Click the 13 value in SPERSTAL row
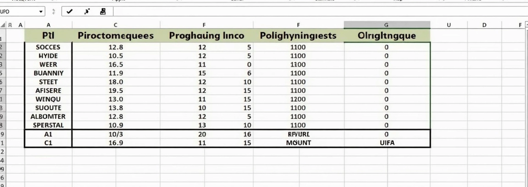Screen dimensions: 528x187 202,125
